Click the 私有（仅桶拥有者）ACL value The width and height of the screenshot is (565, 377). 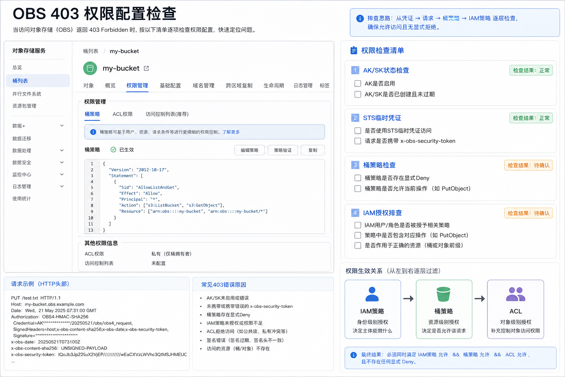[171, 254]
